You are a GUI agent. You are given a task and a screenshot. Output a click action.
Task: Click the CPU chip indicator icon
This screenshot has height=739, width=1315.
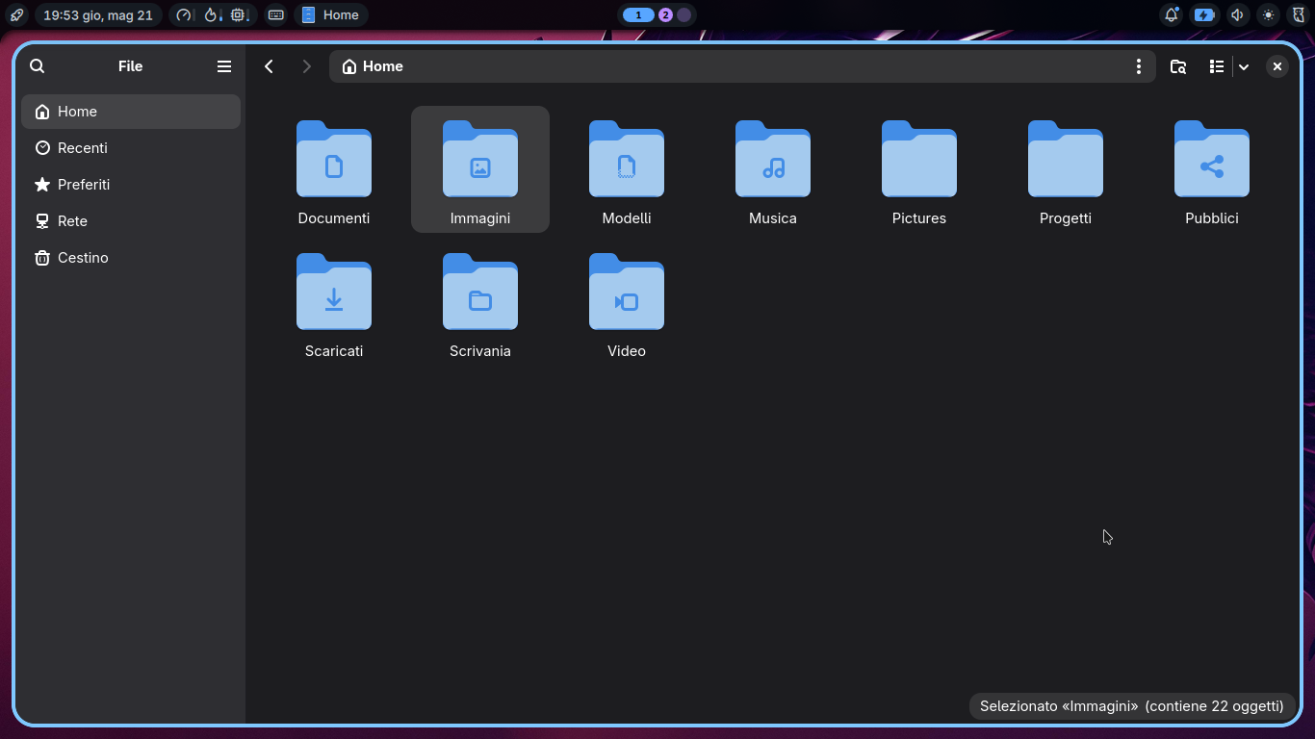pos(240,15)
